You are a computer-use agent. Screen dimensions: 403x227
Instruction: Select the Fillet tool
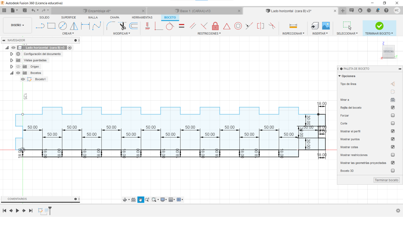[x=111, y=26]
